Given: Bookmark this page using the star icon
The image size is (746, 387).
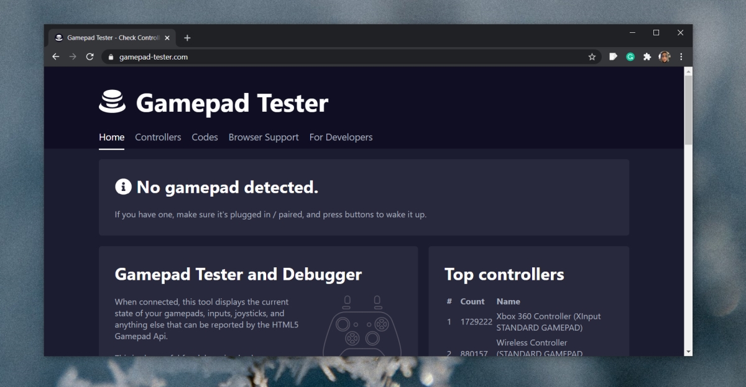Looking at the screenshot, I should pyautogui.click(x=592, y=56).
